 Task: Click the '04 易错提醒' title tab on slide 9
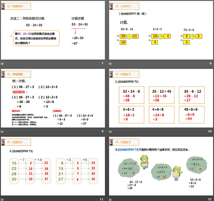click(16, 74)
